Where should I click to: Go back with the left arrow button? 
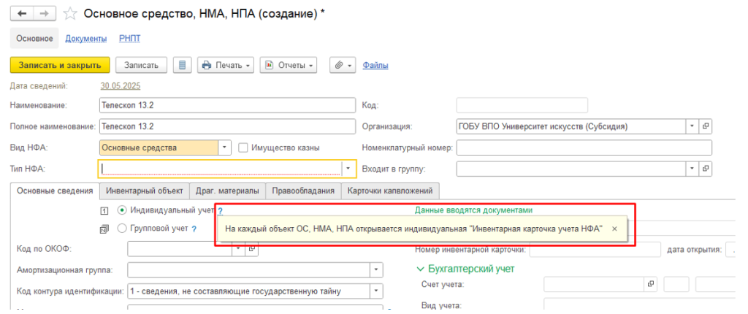click(x=22, y=13)
